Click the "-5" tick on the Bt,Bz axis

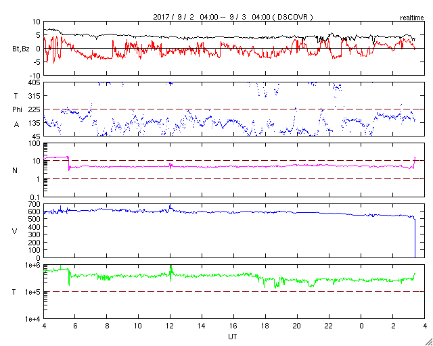37,62
